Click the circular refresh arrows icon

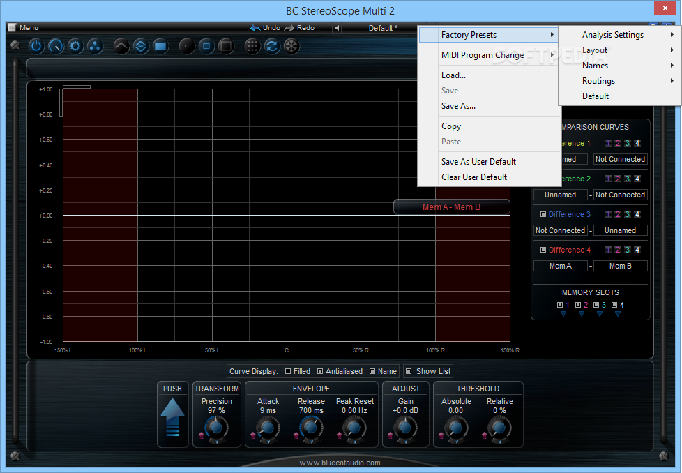pos(272,46)
